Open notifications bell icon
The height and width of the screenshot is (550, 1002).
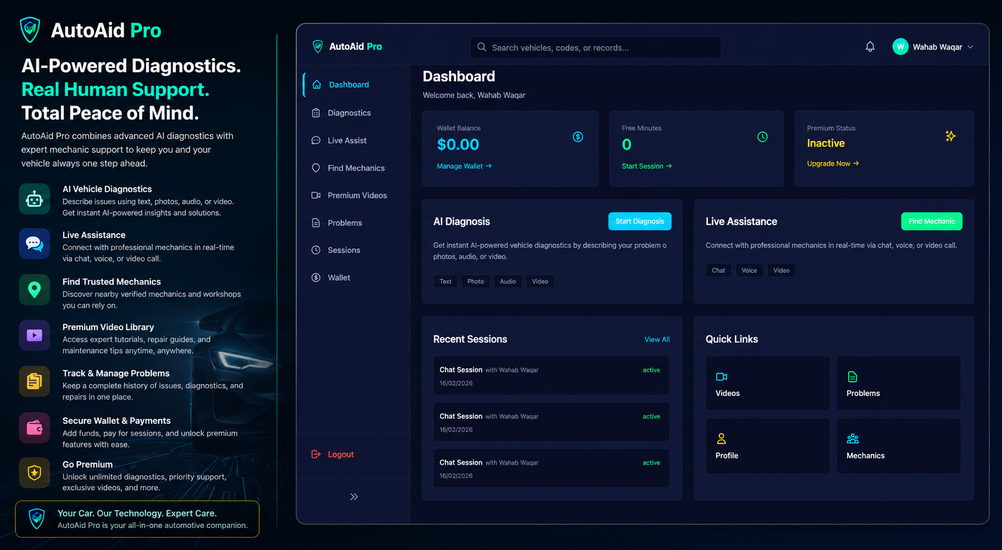[x=870, y=47]
